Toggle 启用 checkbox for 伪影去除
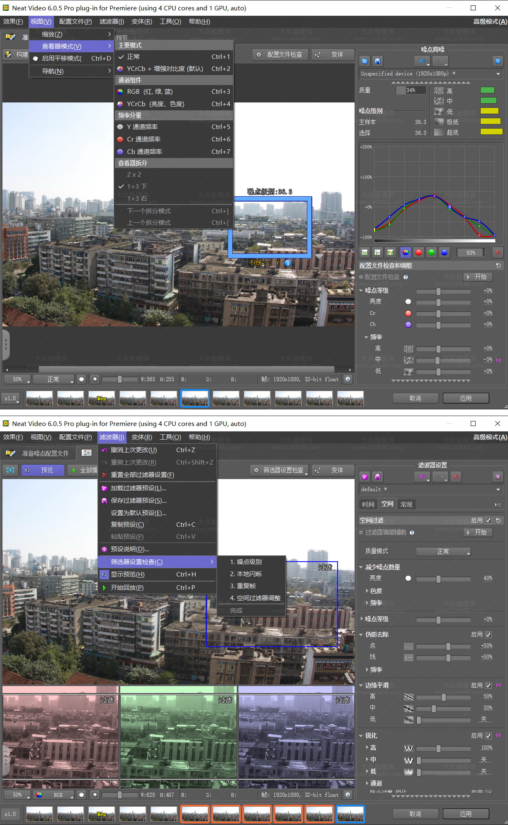This screenshot has height=825, width=508. point(488,635)
